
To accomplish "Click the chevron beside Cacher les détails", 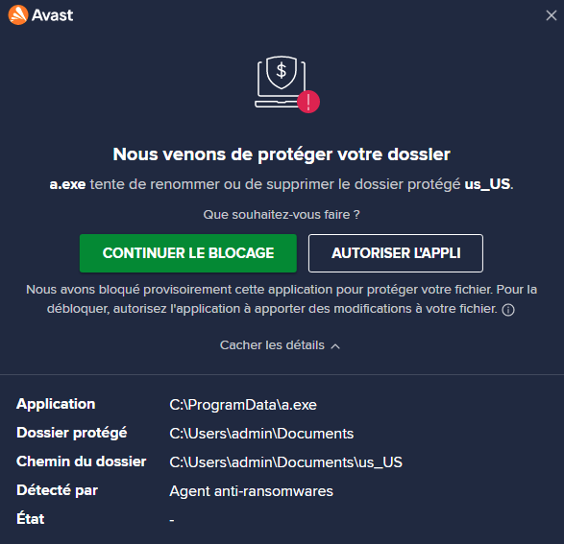I will point(335,346).
